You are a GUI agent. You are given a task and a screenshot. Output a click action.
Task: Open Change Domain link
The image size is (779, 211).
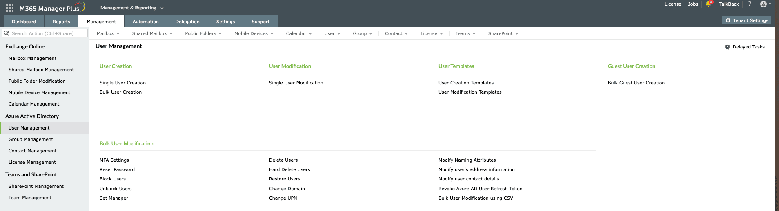coord(287,189)
